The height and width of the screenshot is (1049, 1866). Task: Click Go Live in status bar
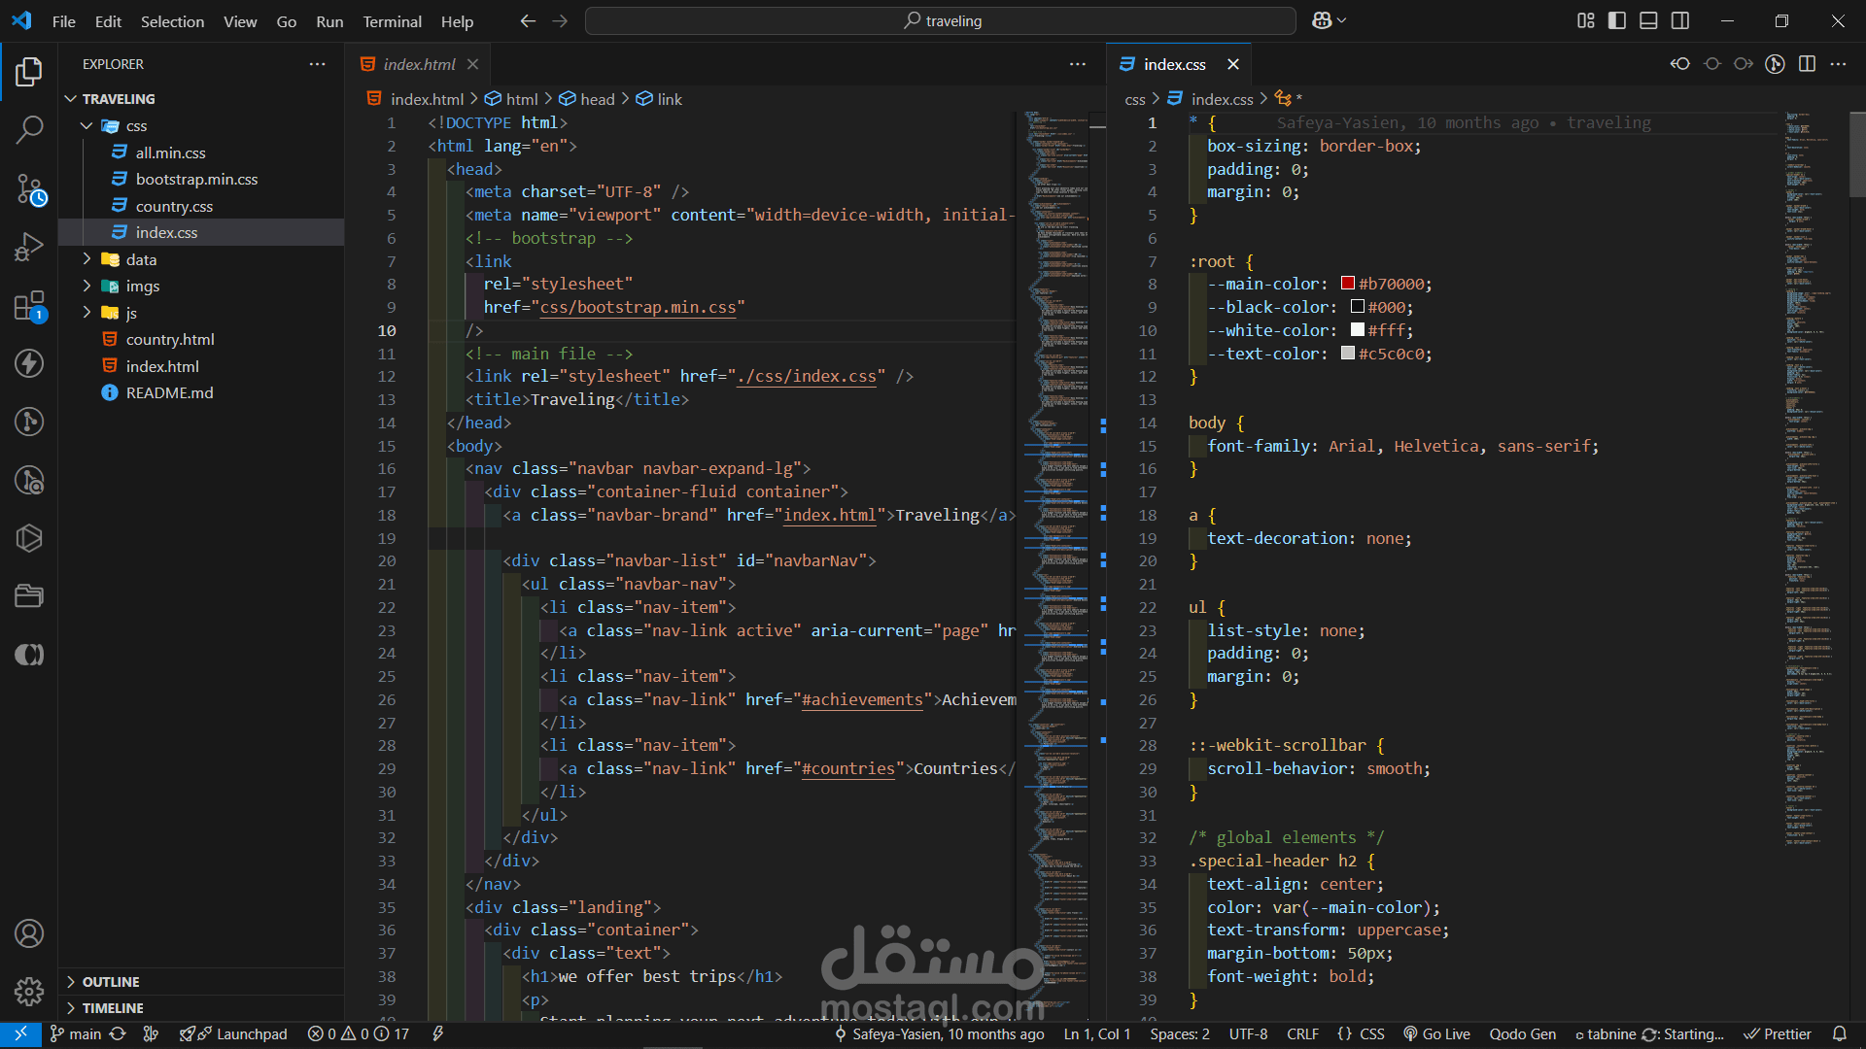pyautogui.click(x=1436, y=1033)
